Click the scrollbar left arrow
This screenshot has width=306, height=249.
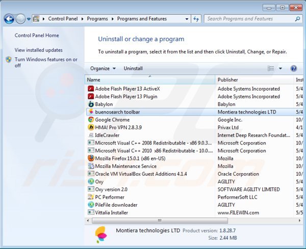click(88, 220)
